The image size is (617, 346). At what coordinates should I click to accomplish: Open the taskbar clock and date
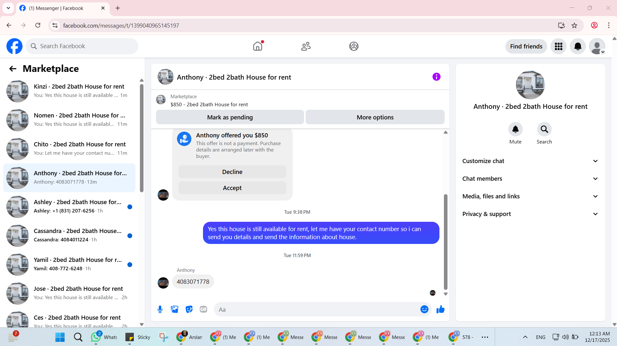point(597,337)
